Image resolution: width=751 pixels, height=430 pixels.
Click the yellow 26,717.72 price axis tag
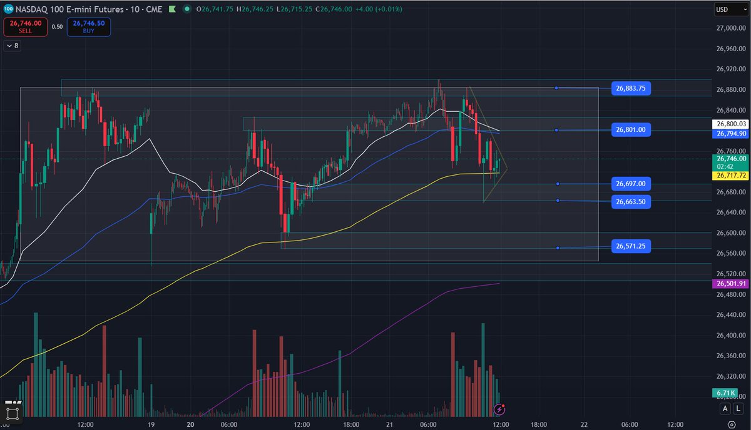731,177
